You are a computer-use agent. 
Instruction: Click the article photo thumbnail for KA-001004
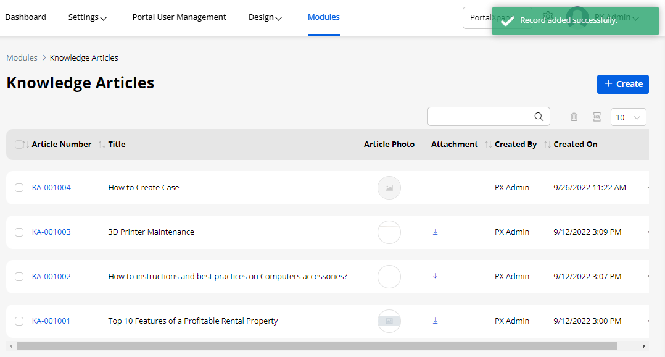[389, 188]
